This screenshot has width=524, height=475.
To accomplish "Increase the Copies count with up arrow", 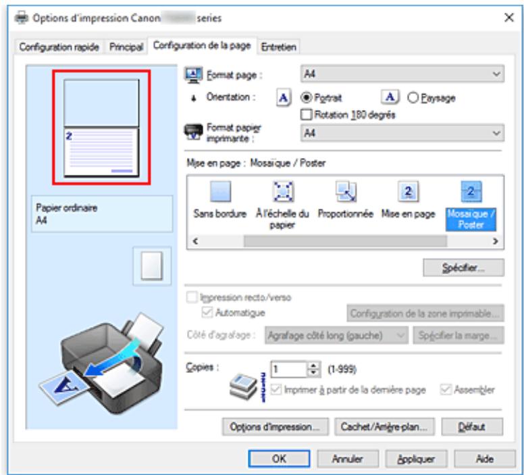I will 313,366.
